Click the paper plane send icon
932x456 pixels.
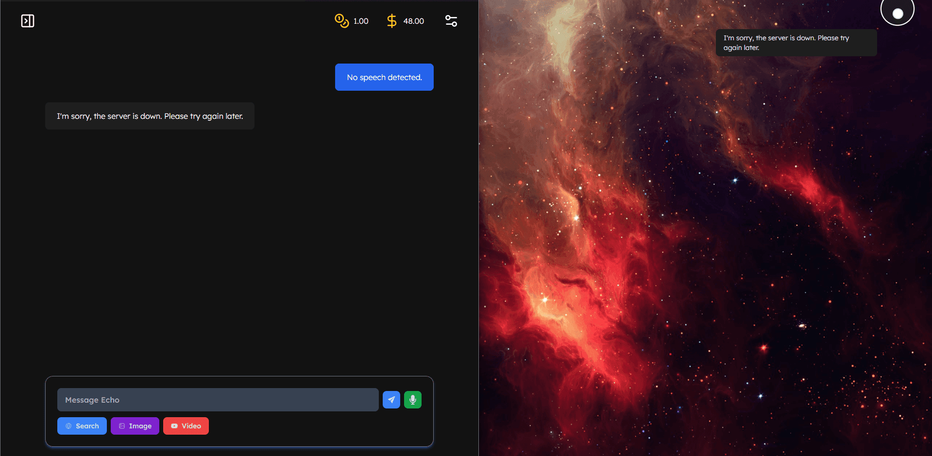(x=391, y=399)
